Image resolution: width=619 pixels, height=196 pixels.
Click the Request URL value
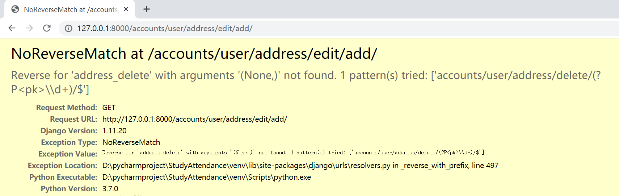[194, 119]
